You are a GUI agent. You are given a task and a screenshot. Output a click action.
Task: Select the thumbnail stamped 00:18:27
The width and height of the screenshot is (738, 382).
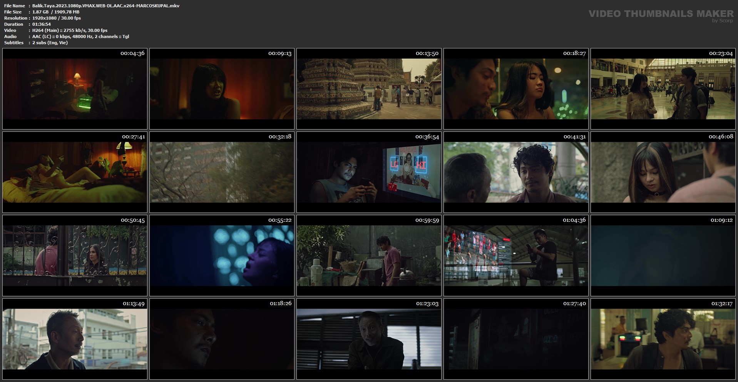pos(516,89)
